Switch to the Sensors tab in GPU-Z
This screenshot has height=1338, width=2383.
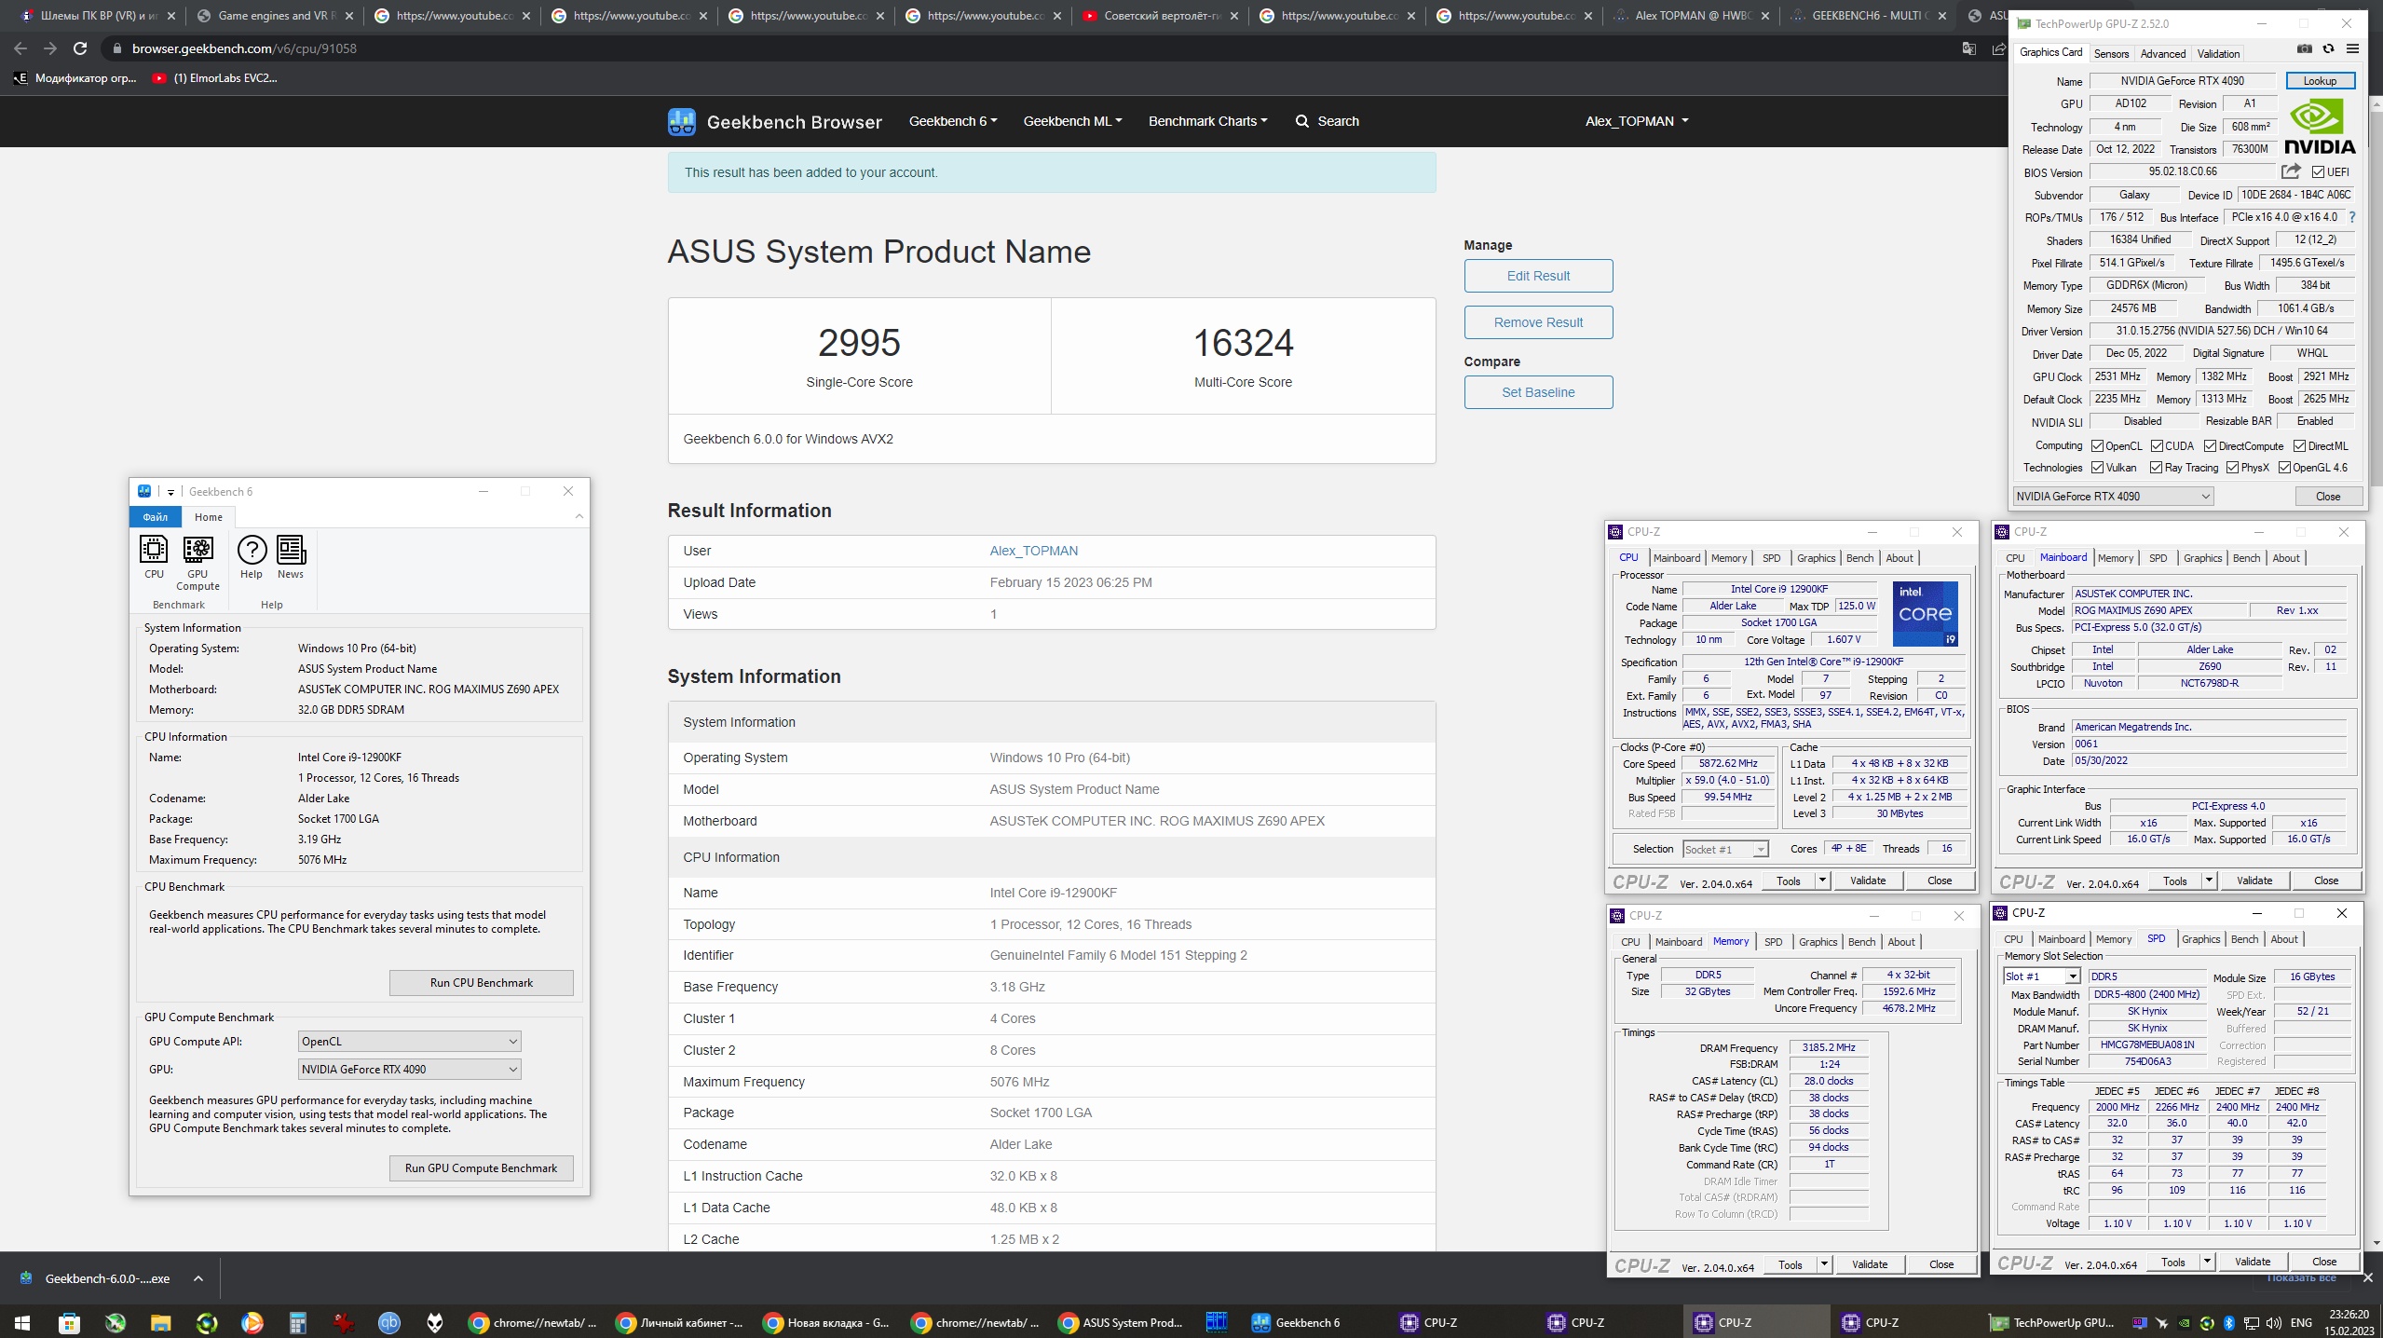click(2111, 54)
